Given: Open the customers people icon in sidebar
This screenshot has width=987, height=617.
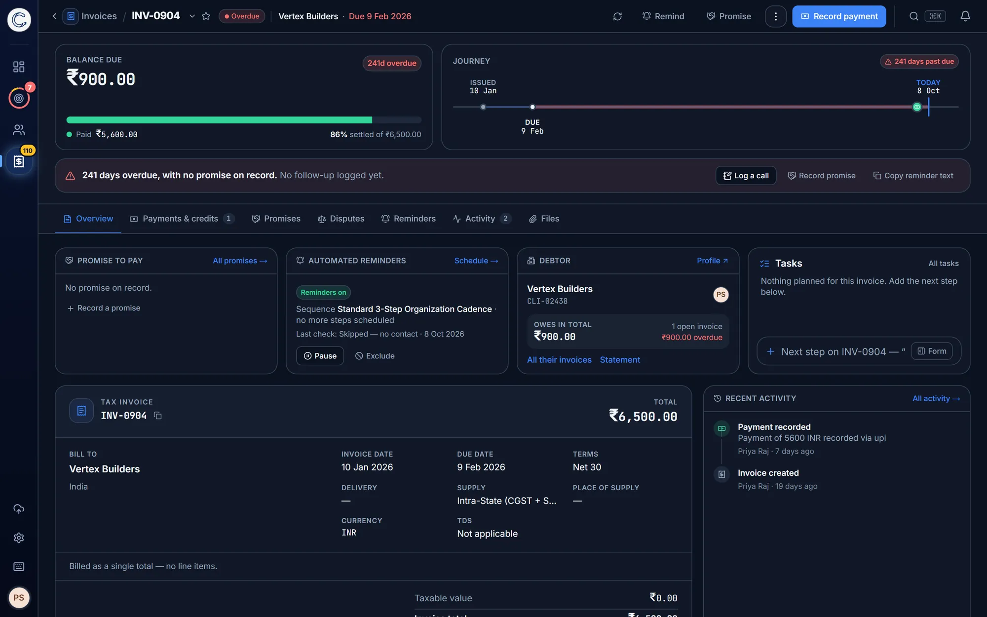Looking at the screenshot, I should pos(19,130).
